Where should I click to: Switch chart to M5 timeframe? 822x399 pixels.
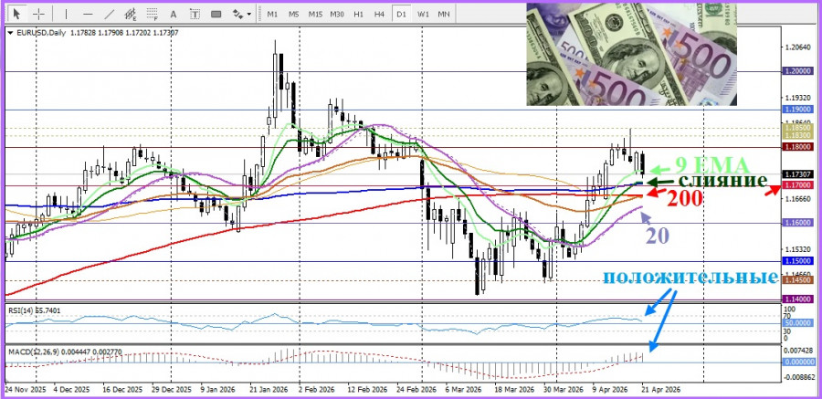pos(293,15)
